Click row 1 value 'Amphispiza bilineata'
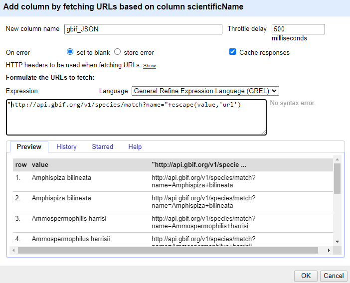 coord(61,178)
